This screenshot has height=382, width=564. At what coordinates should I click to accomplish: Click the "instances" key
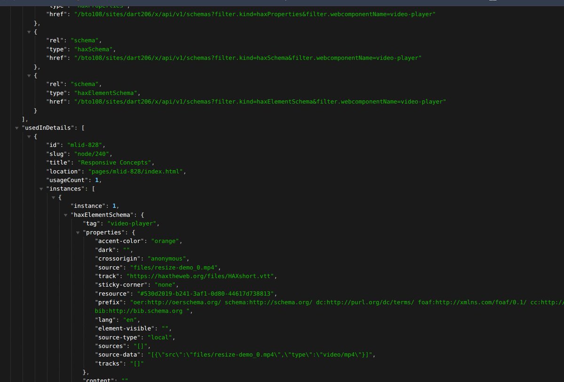[x=66, y=189]
